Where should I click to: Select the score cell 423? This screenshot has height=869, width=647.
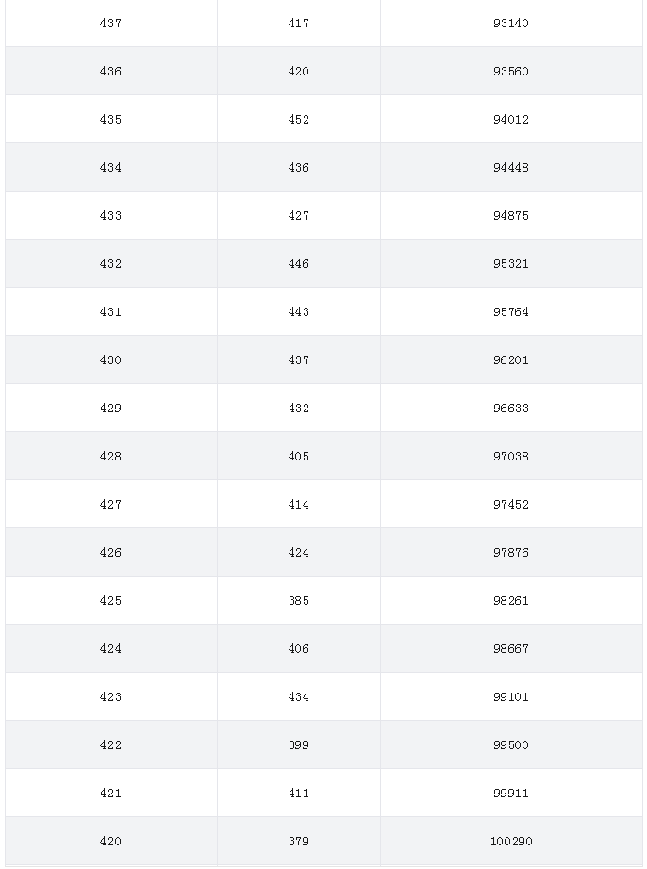coord(110,697)
